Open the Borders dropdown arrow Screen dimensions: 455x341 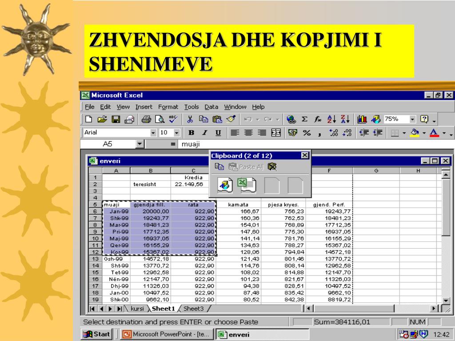[403, 133]
